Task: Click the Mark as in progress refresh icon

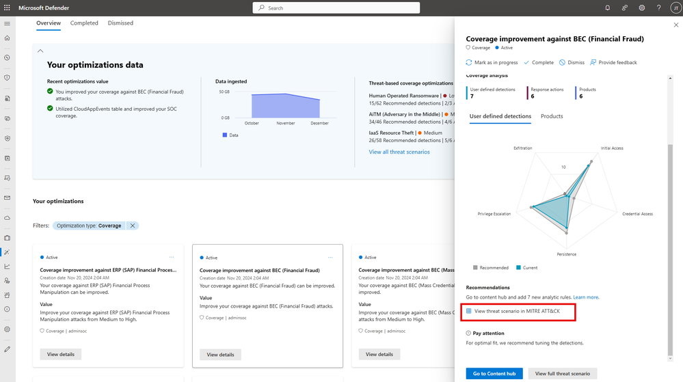Action: pyautogui.click(x=469, y=62)
